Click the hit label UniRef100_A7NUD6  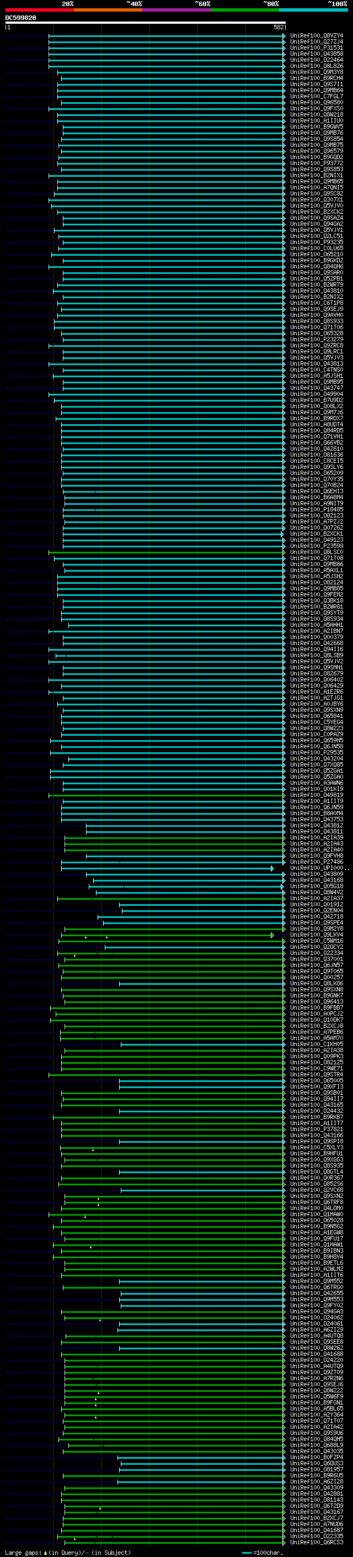pyautogui.click(x=316, y=1524)
